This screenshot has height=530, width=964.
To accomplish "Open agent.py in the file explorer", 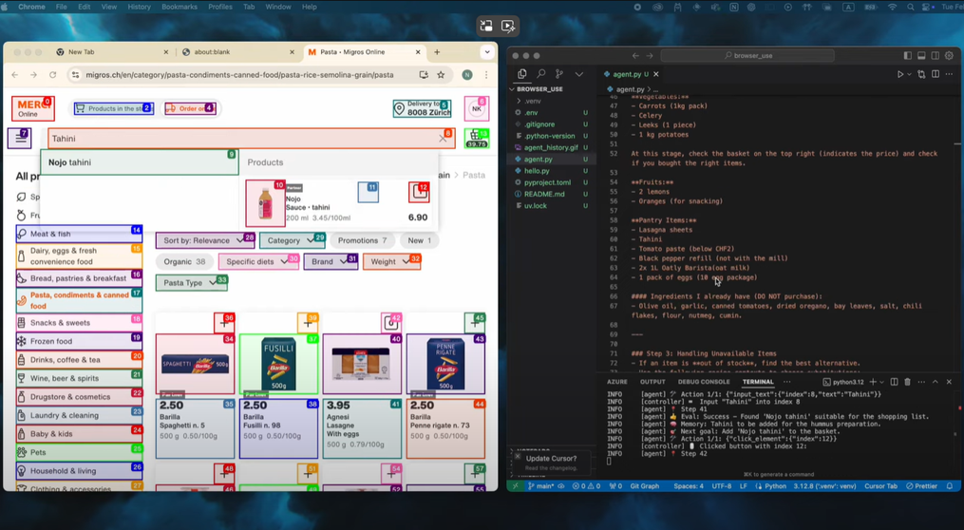I will (x=538, y=160).
